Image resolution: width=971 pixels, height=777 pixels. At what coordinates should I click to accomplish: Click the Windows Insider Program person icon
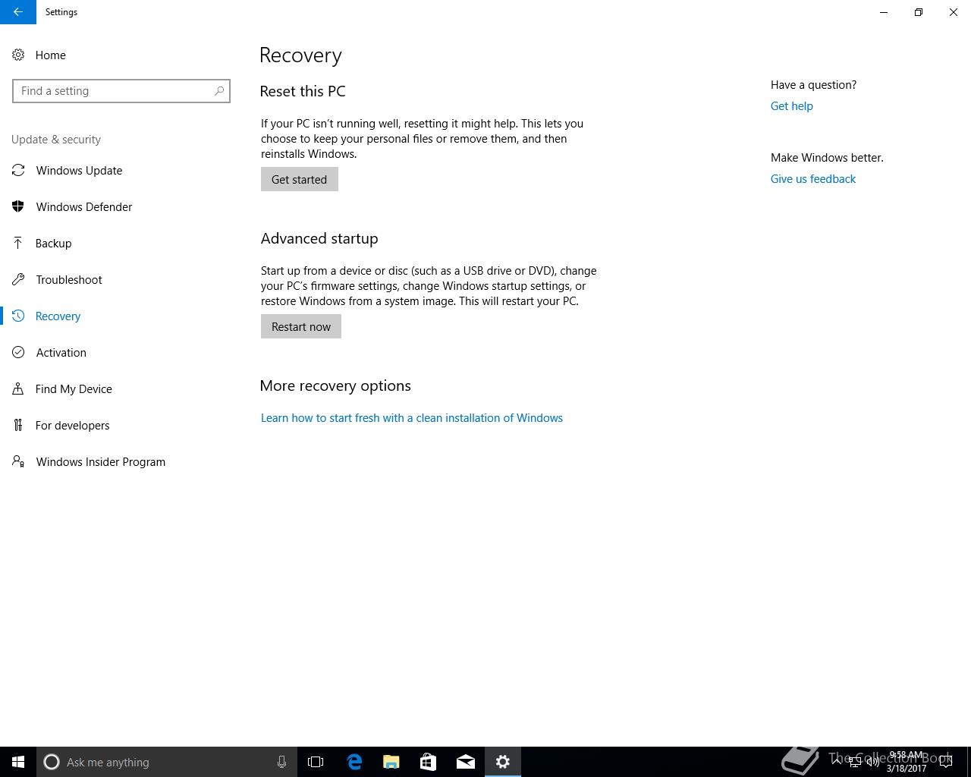pos(18,461)
